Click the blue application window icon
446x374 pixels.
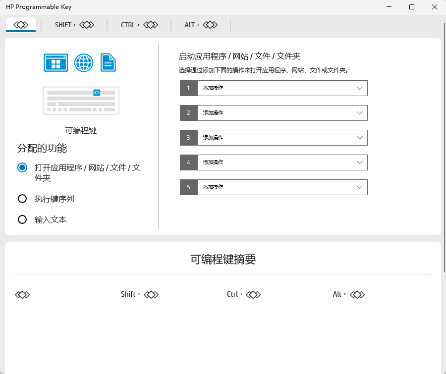click(56, 62)
